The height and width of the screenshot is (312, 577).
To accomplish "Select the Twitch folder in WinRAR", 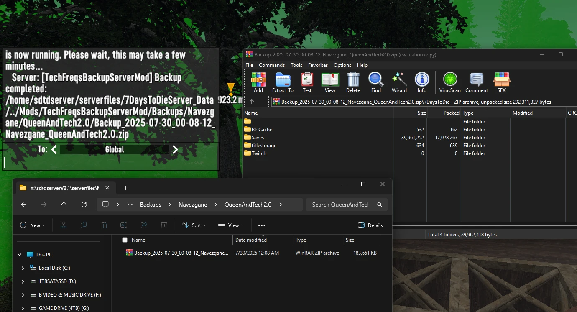I will (259, 153).
